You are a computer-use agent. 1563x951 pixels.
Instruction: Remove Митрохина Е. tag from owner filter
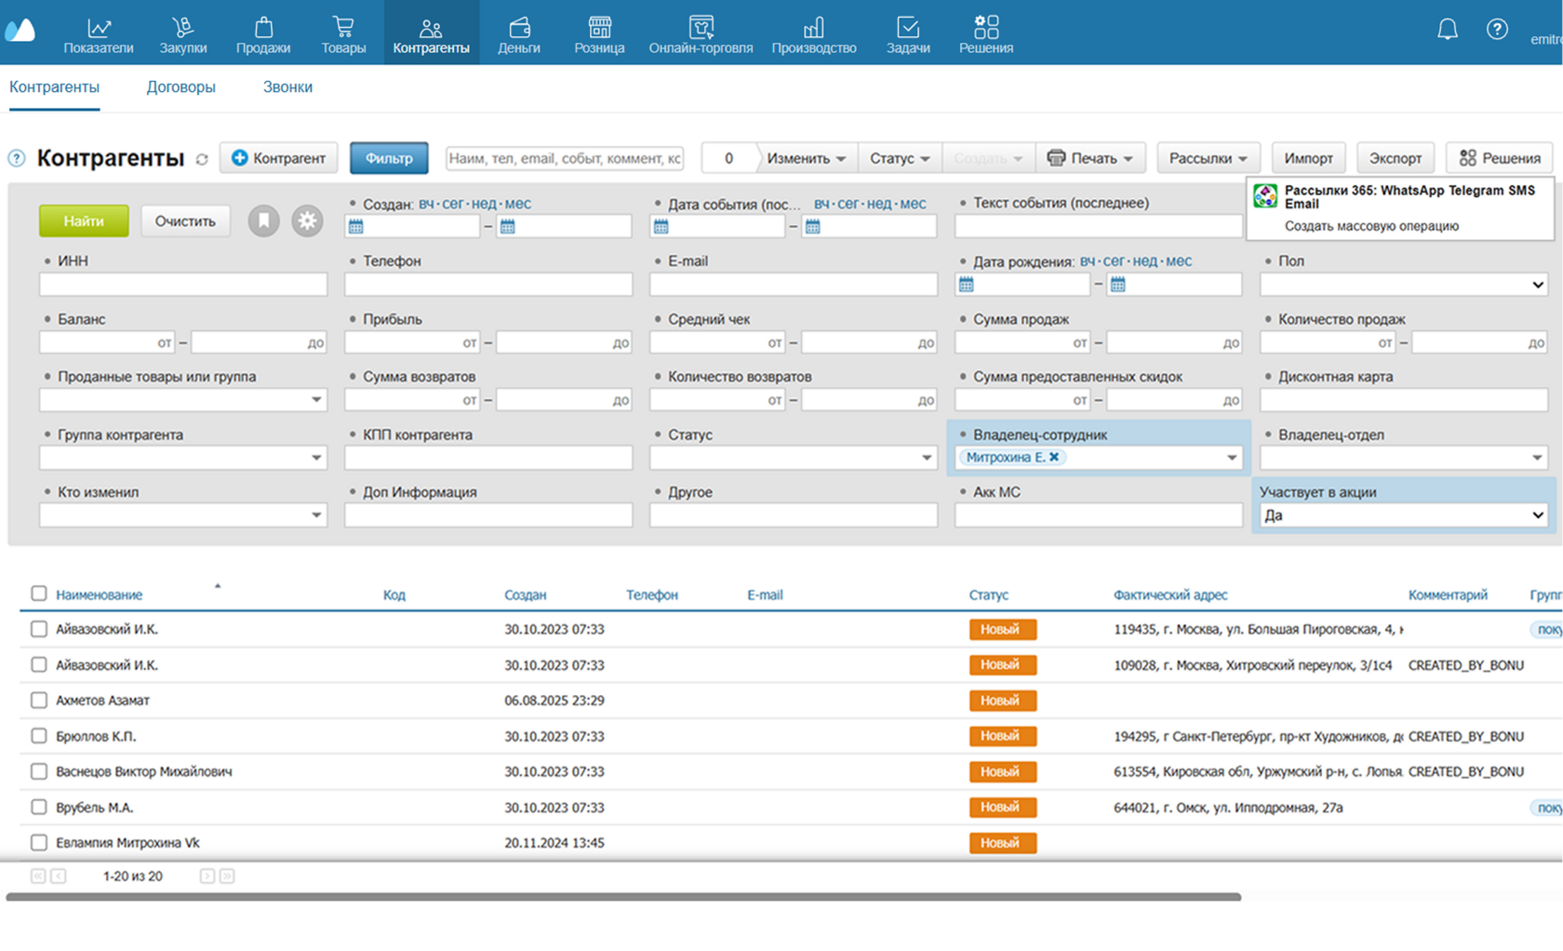click(x=1054, y=457)
